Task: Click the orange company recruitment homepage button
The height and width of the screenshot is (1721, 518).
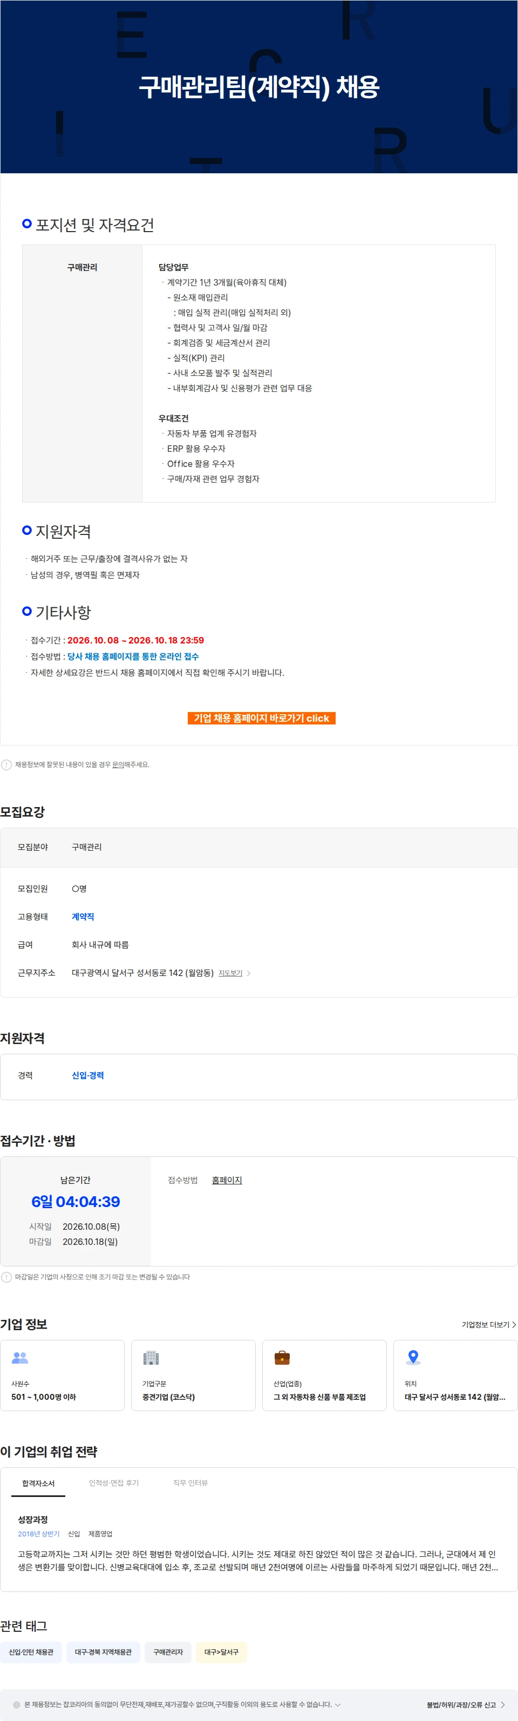Action: pyautogui.click(x=261, y=718)
